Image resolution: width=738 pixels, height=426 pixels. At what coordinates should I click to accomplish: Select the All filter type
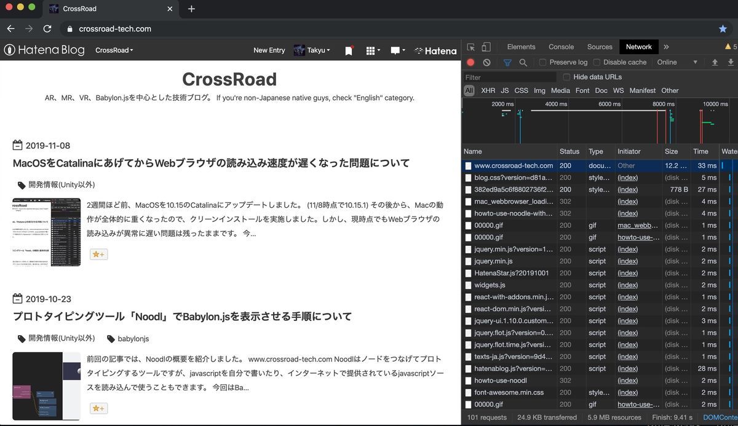(469, 90)
